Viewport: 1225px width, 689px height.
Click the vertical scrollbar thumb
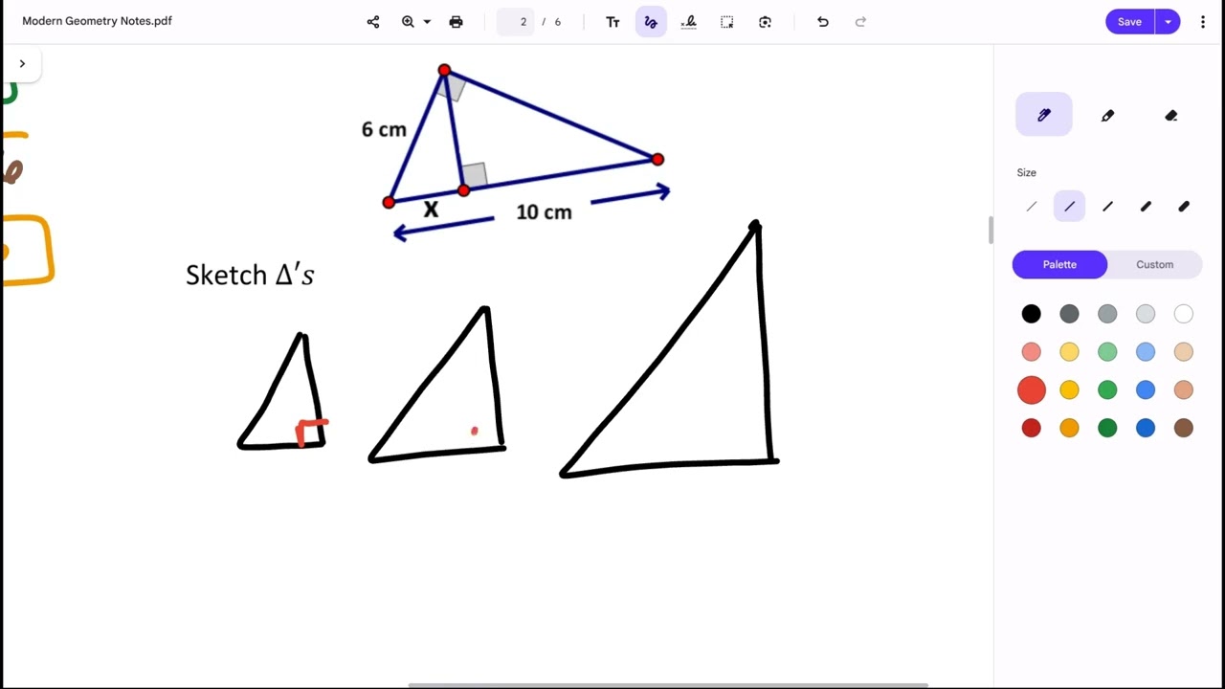tap(991, 230)
